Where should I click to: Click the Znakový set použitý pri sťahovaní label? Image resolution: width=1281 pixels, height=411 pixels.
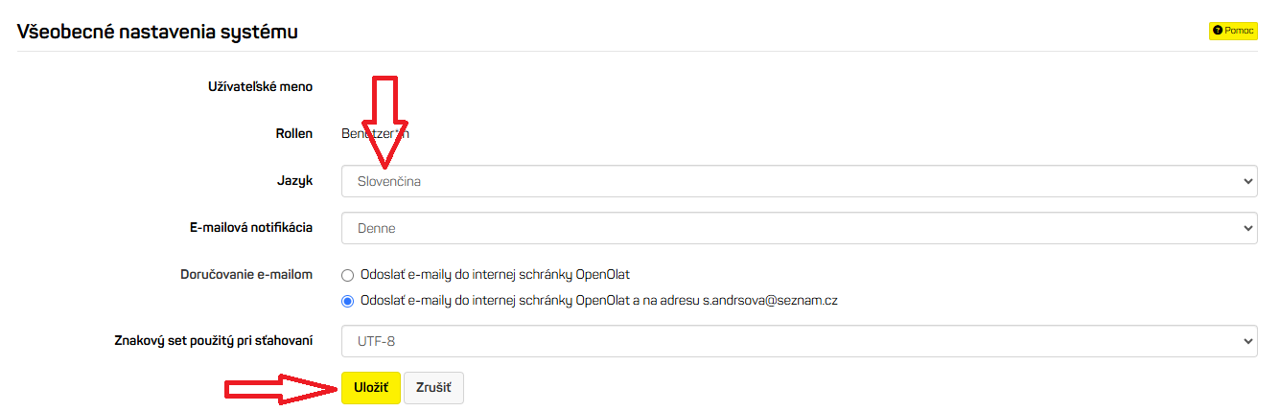(x=213, y=340)
